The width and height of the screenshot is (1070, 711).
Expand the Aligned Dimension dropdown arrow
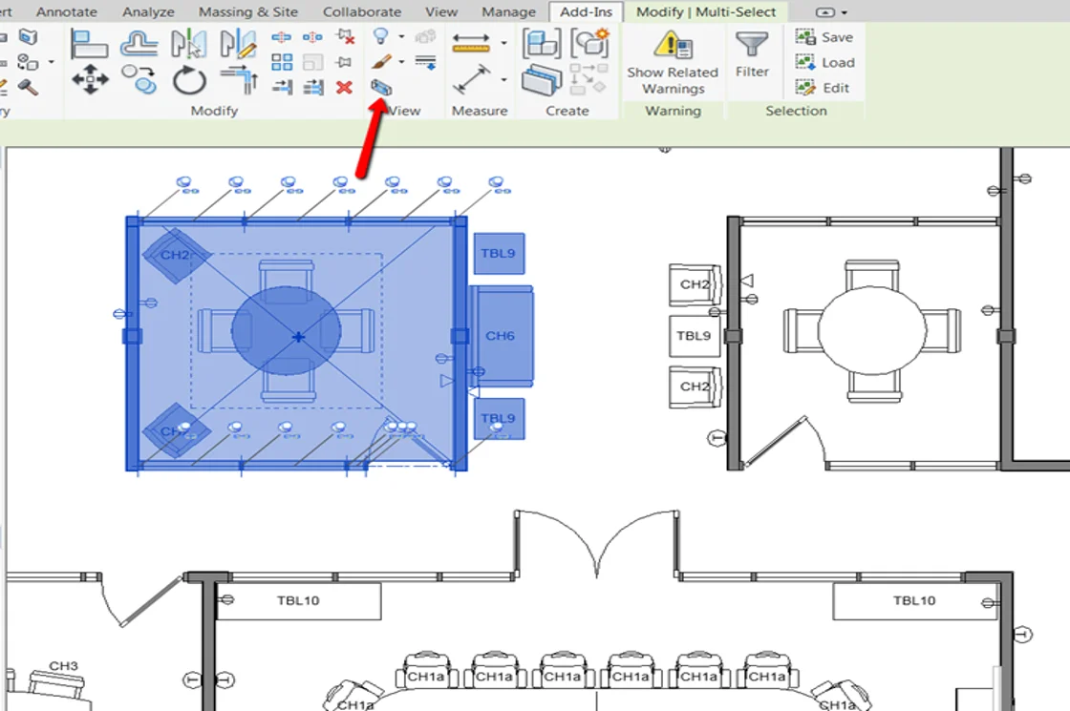[x=503, y=43]
